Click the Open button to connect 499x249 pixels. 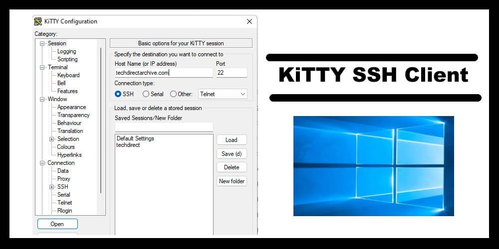(57, 224)
